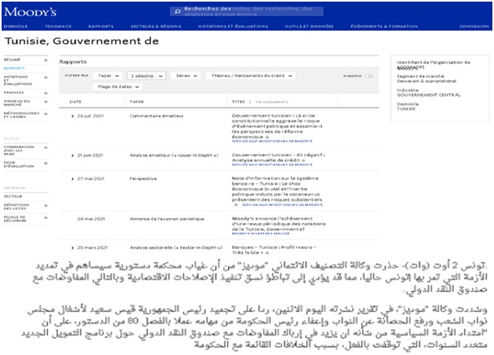Viewport: 494px width, 355px height.
Task: Click the lock icon beside Résumé
Action: pyautogui.click(x=45, y=60)
